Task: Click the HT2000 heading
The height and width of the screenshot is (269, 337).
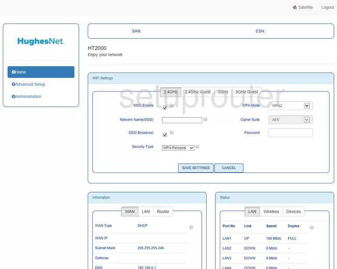Action: pos(97,48)
